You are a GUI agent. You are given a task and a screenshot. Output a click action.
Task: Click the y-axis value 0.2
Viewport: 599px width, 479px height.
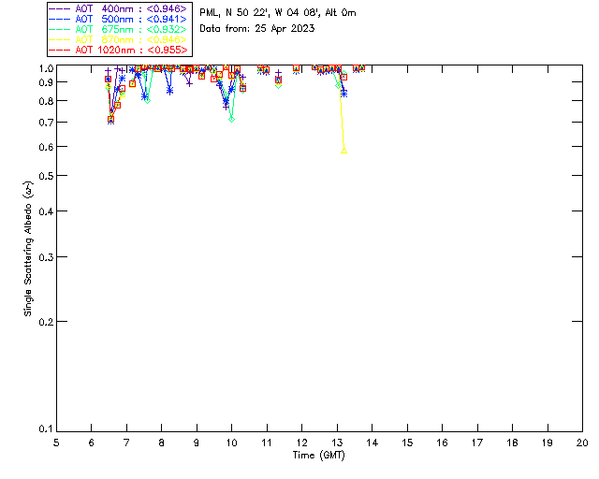coord(46,322)
